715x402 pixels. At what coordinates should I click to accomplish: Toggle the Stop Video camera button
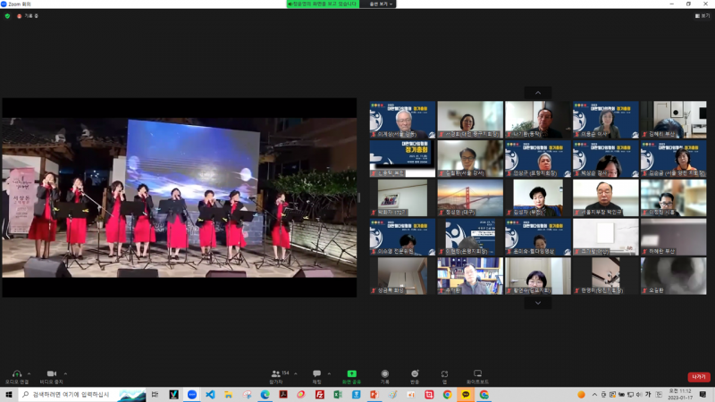pos(51,373)
